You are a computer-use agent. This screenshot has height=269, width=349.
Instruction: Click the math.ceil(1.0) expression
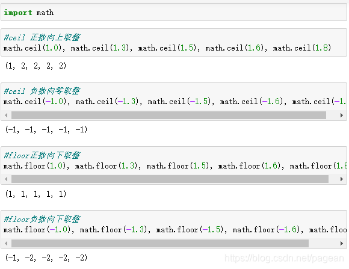click(32, 48)
